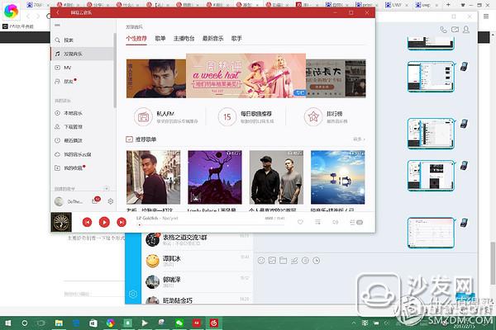Open the rankings star icon
The width and height of the screenshot is (496, 330).
313,117
